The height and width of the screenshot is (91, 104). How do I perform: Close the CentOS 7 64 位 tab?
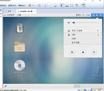(35, 11)
